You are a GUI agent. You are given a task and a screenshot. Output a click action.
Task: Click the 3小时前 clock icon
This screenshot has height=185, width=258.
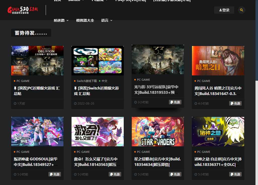click(x=136, y=102)
